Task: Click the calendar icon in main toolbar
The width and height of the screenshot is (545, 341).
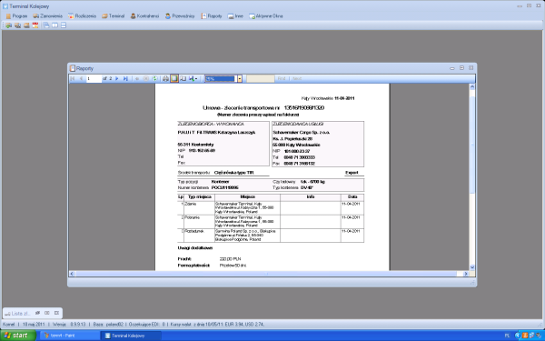Action: pos(35,25)
